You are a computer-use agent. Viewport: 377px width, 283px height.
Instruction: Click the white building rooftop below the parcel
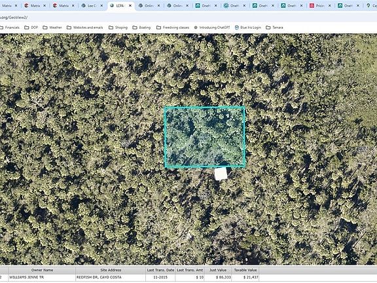click(221, 174)
